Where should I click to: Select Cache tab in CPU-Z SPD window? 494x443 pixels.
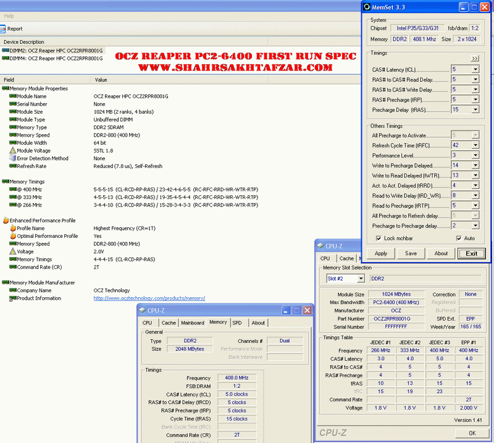(346, 258)
